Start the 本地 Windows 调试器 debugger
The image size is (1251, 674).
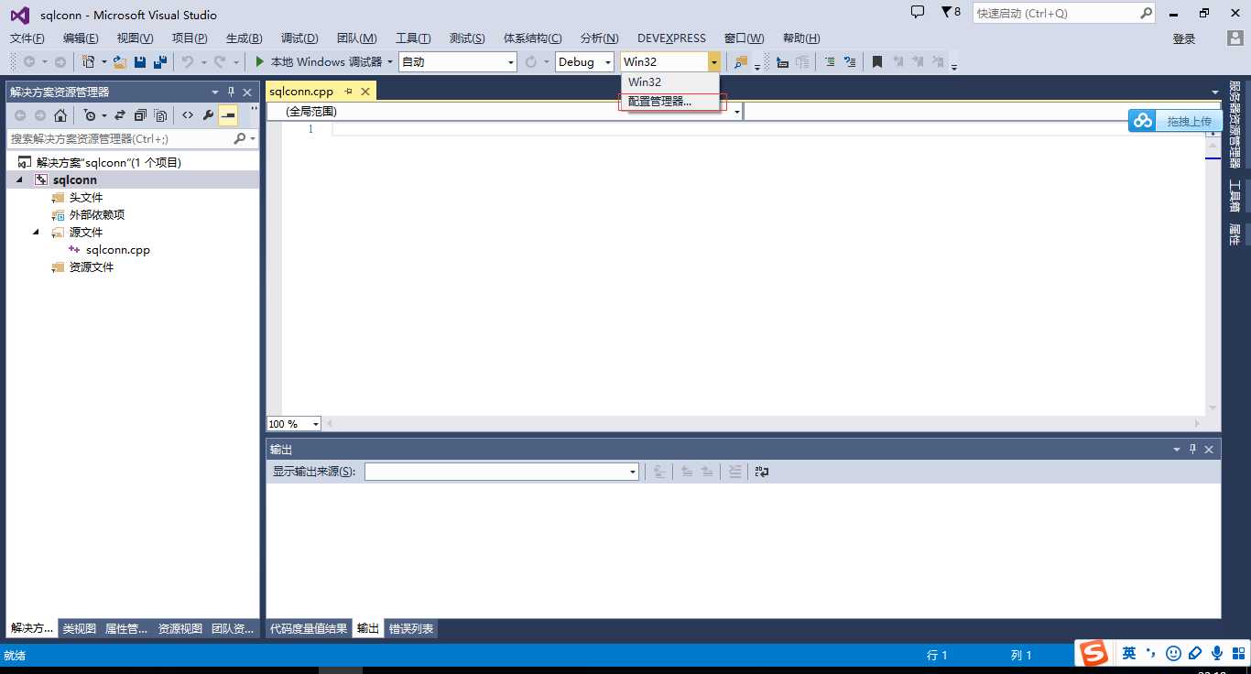tap(318, 62)
